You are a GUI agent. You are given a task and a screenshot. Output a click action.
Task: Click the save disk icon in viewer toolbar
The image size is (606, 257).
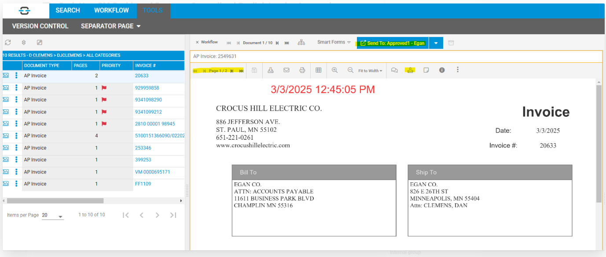(254, 70)
